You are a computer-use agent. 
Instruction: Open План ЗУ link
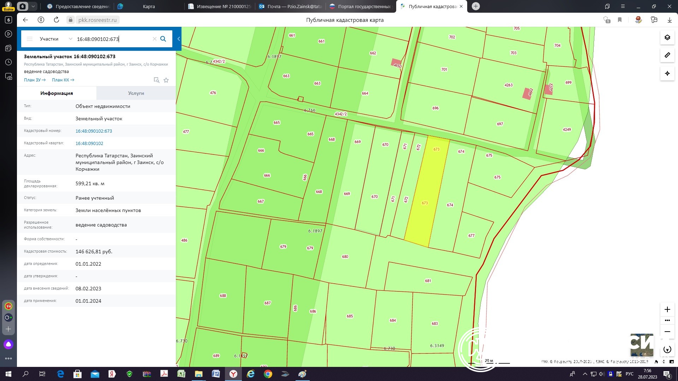tap(35, 80)
